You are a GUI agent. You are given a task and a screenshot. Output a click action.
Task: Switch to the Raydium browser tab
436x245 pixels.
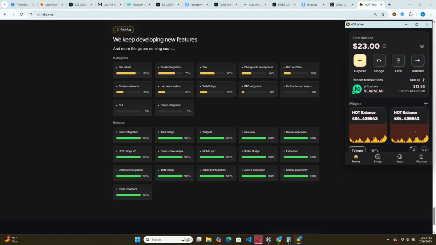pyautogui.click(x=138, y=5)
